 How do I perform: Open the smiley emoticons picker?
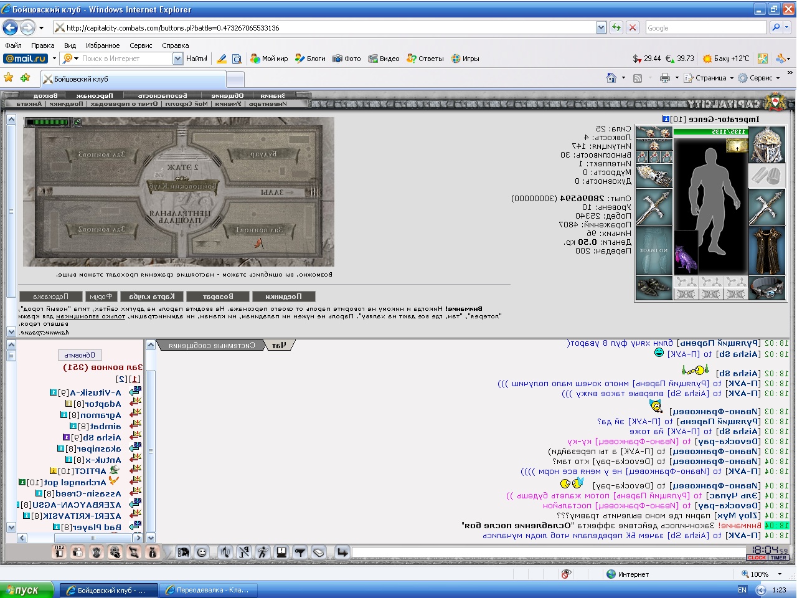coord(202,552)
